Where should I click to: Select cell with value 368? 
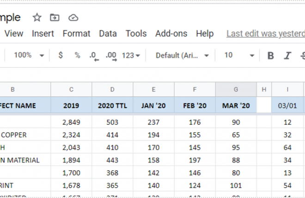coord(112,173)
